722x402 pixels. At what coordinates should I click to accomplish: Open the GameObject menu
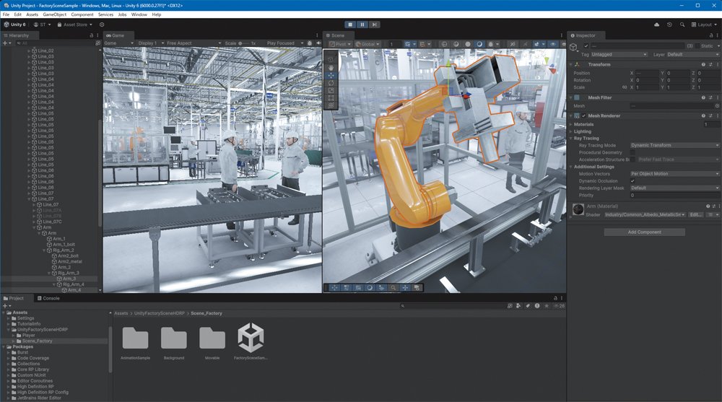coord(55,14)
